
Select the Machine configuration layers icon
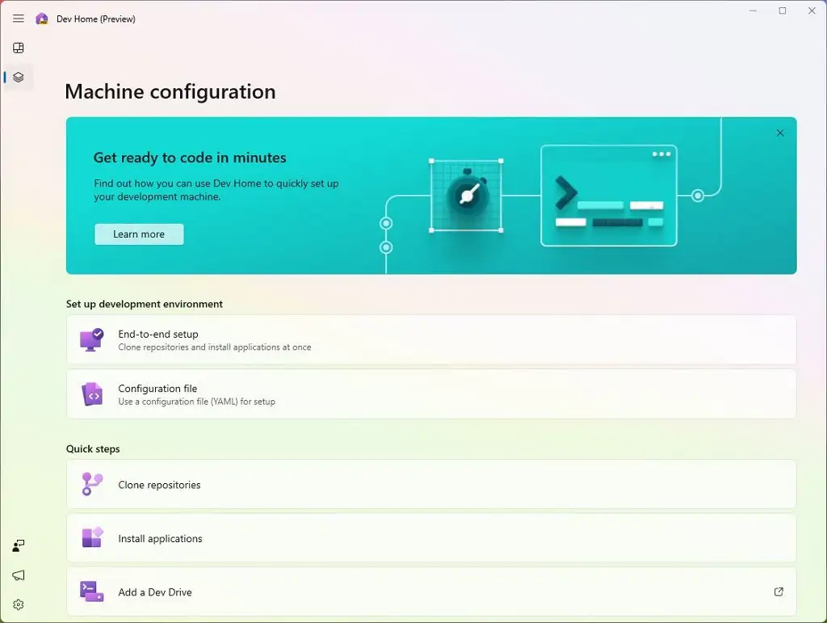point(18,77)
